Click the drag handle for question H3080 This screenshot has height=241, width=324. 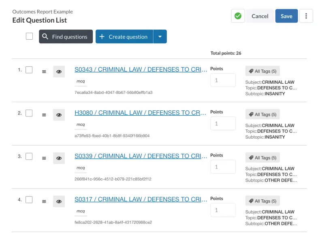coord(44,115)
